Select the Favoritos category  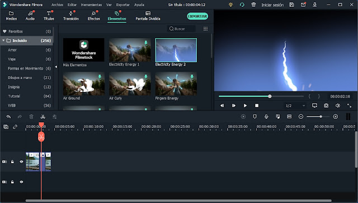(26, 31)
